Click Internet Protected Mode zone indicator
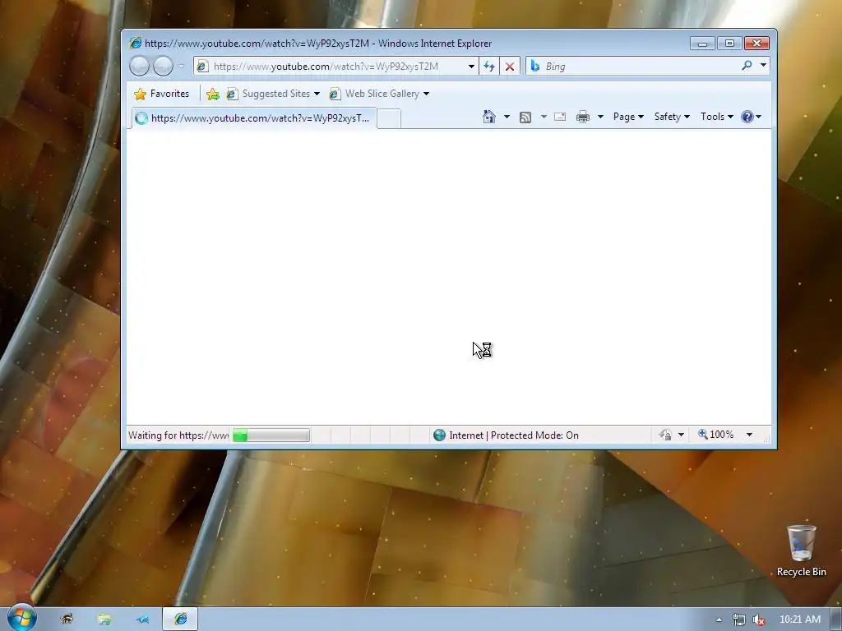This screenshot has height=631, width=842. click(x=506, y=435)
